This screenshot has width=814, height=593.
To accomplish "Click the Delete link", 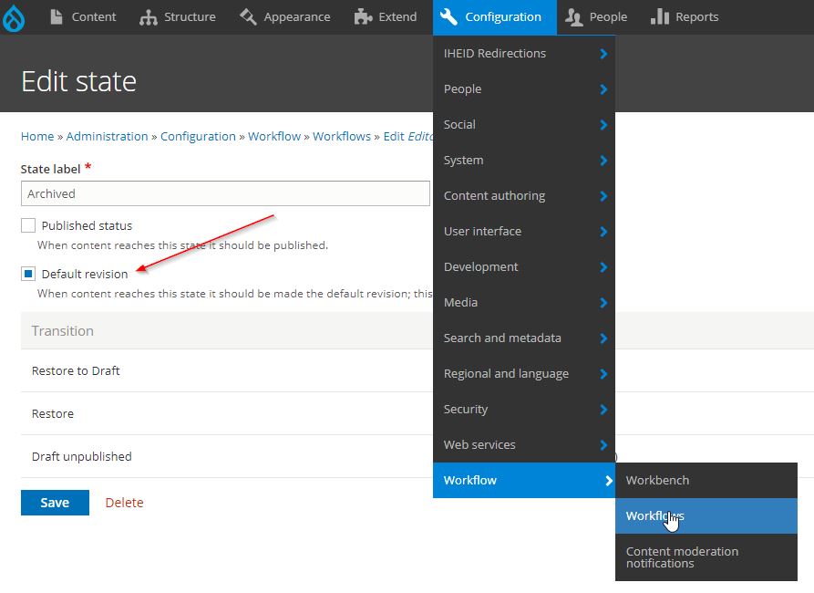I will pyautogui.click(x=124, y=503).
